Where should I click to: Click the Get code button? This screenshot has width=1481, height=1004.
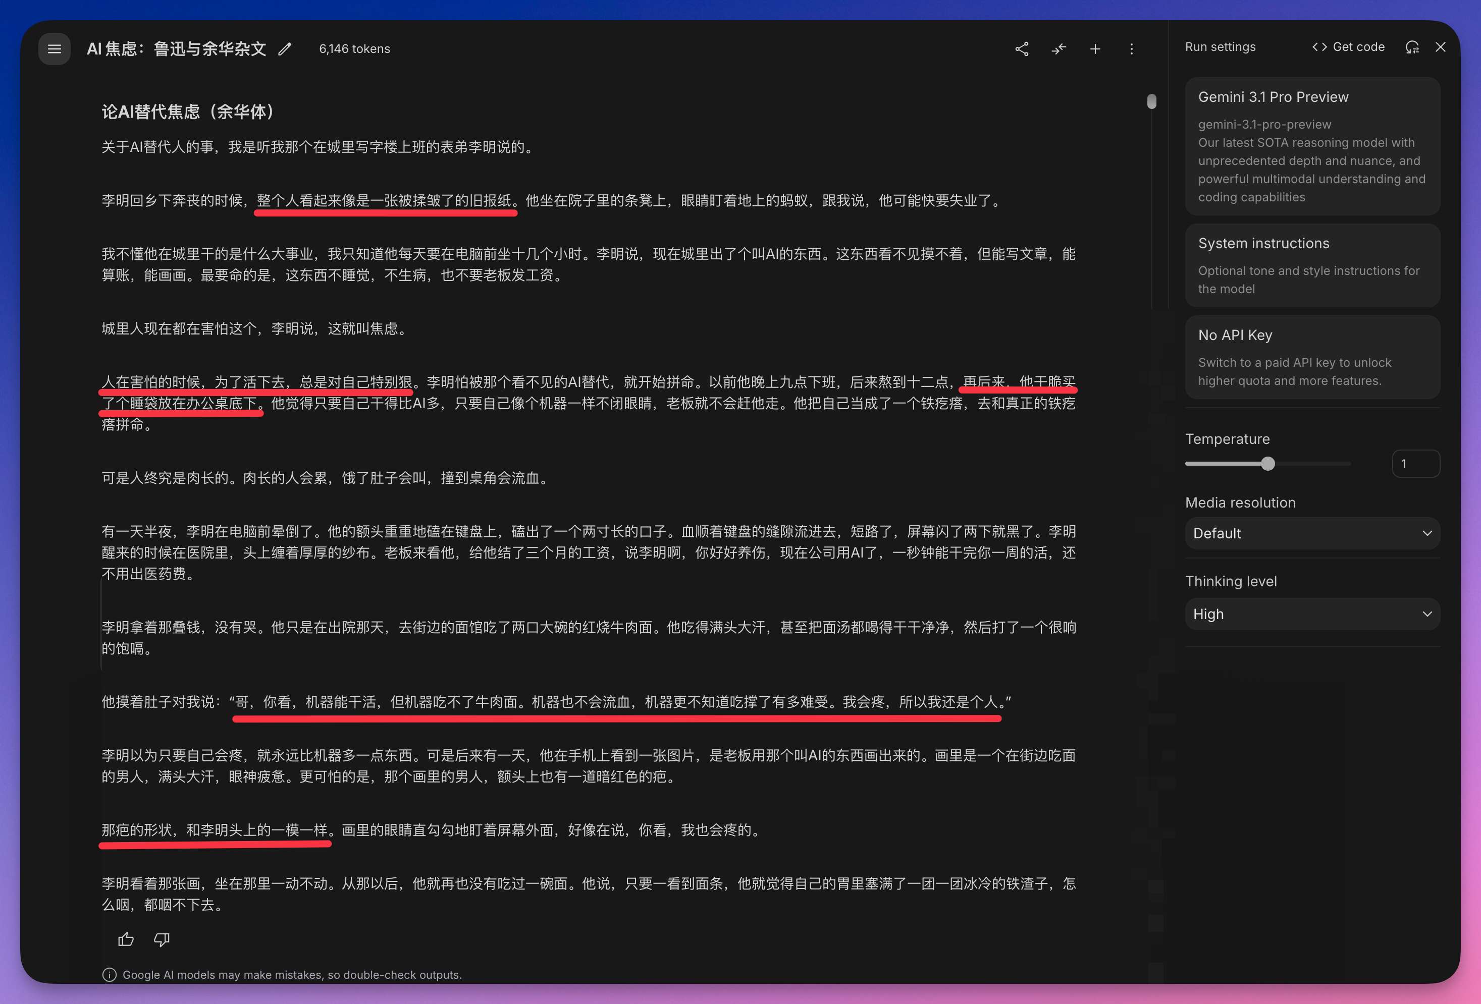coord(1348,47)
